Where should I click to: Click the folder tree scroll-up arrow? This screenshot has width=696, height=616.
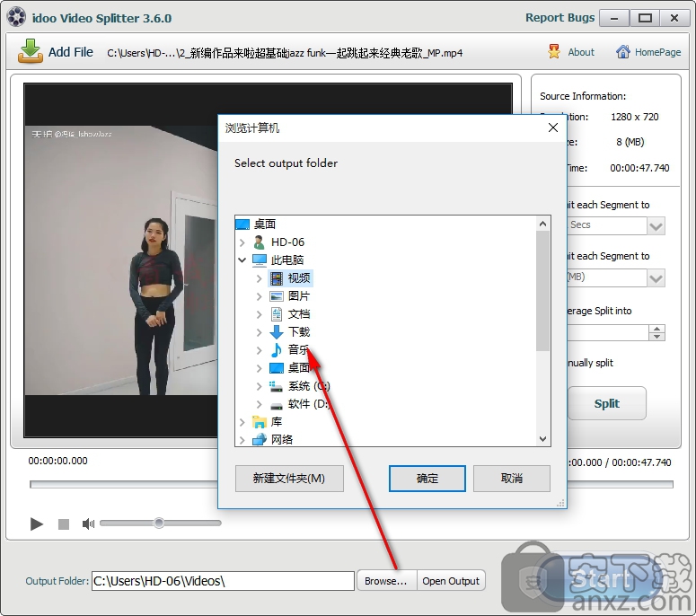point(542,224)
